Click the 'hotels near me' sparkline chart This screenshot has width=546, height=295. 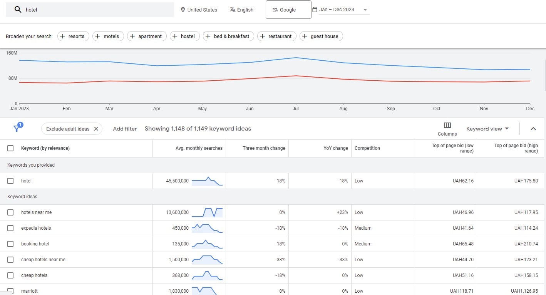click(207, 212)
